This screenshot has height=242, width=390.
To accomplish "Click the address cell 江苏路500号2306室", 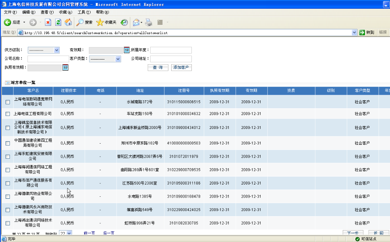I will pos(139,183).
